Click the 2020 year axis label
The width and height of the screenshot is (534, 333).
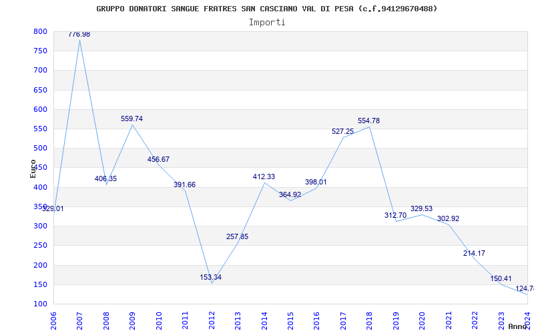[x=423, y=320]
